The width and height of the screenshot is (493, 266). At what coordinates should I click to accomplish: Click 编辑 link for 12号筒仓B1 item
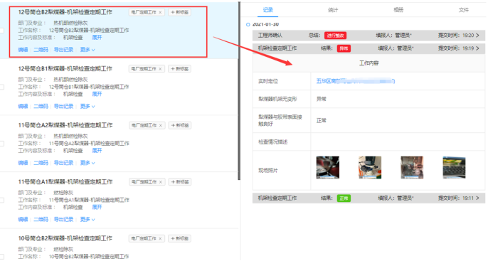(x=23, y=106)
